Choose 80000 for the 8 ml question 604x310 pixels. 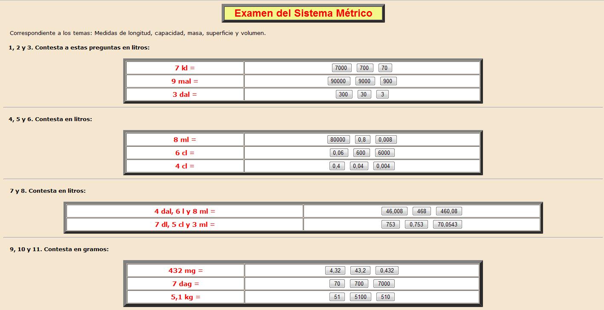338,139
